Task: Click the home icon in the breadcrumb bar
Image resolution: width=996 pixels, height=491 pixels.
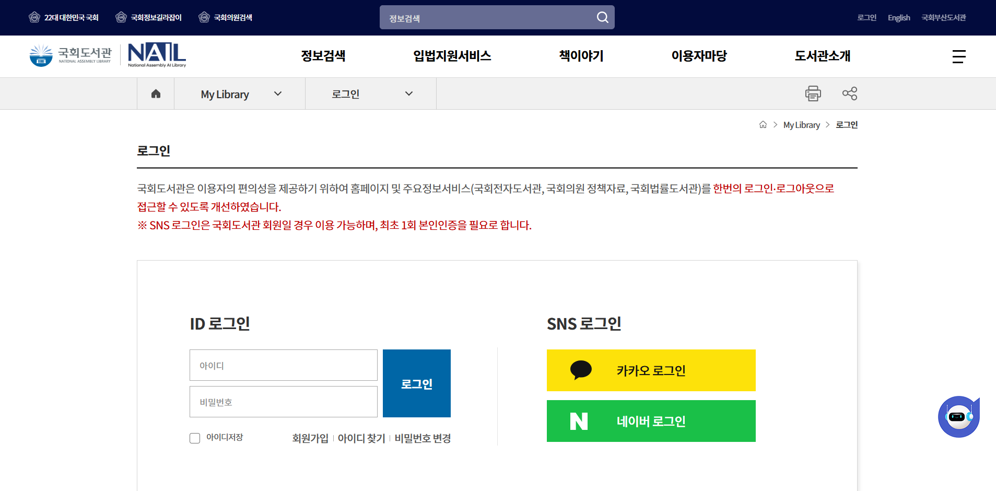Action: tap(155, 93)
